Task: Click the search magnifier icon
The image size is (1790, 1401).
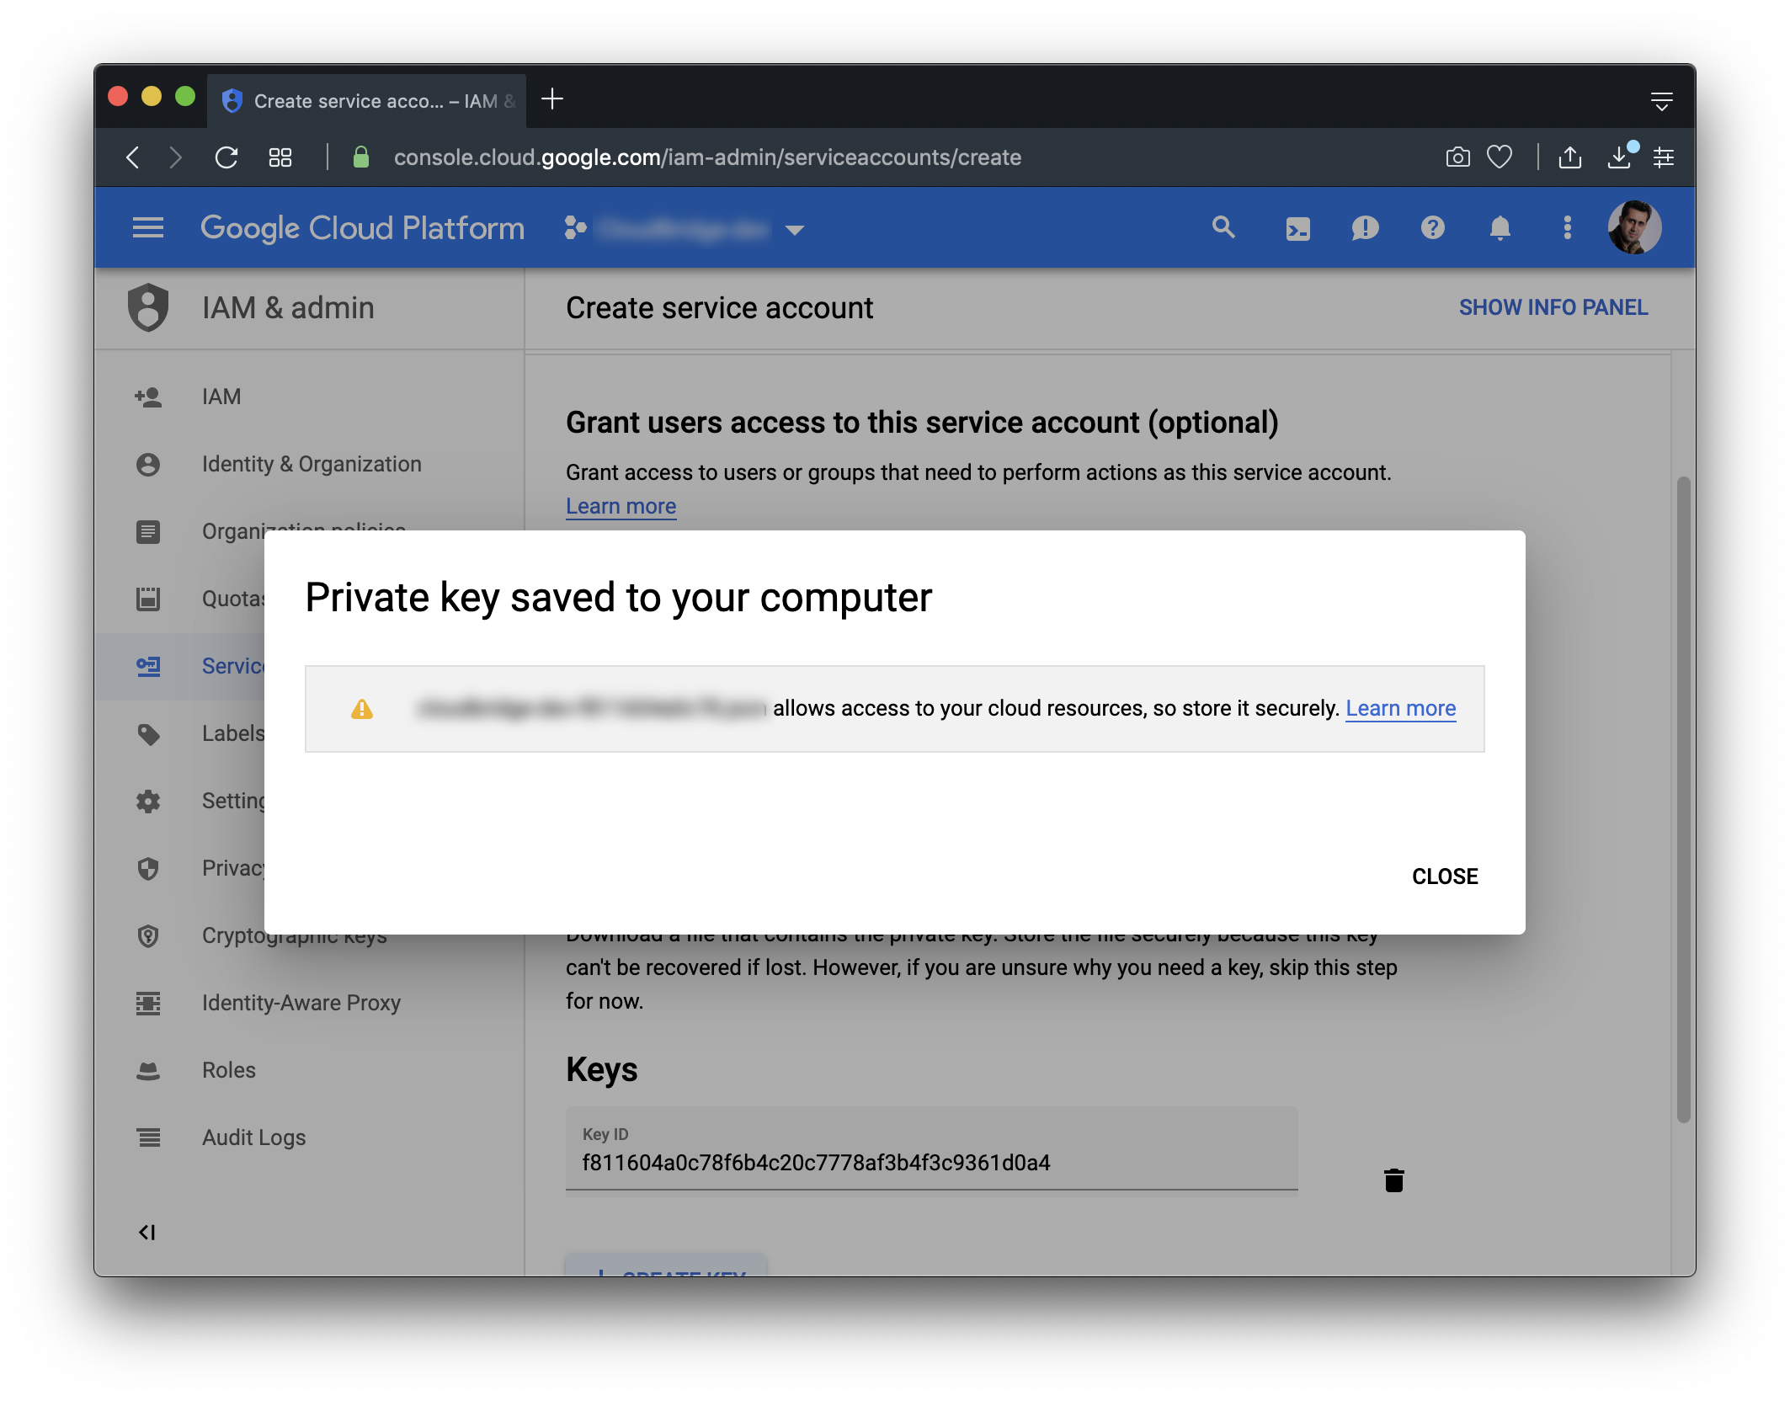Action: [1223, 227]
